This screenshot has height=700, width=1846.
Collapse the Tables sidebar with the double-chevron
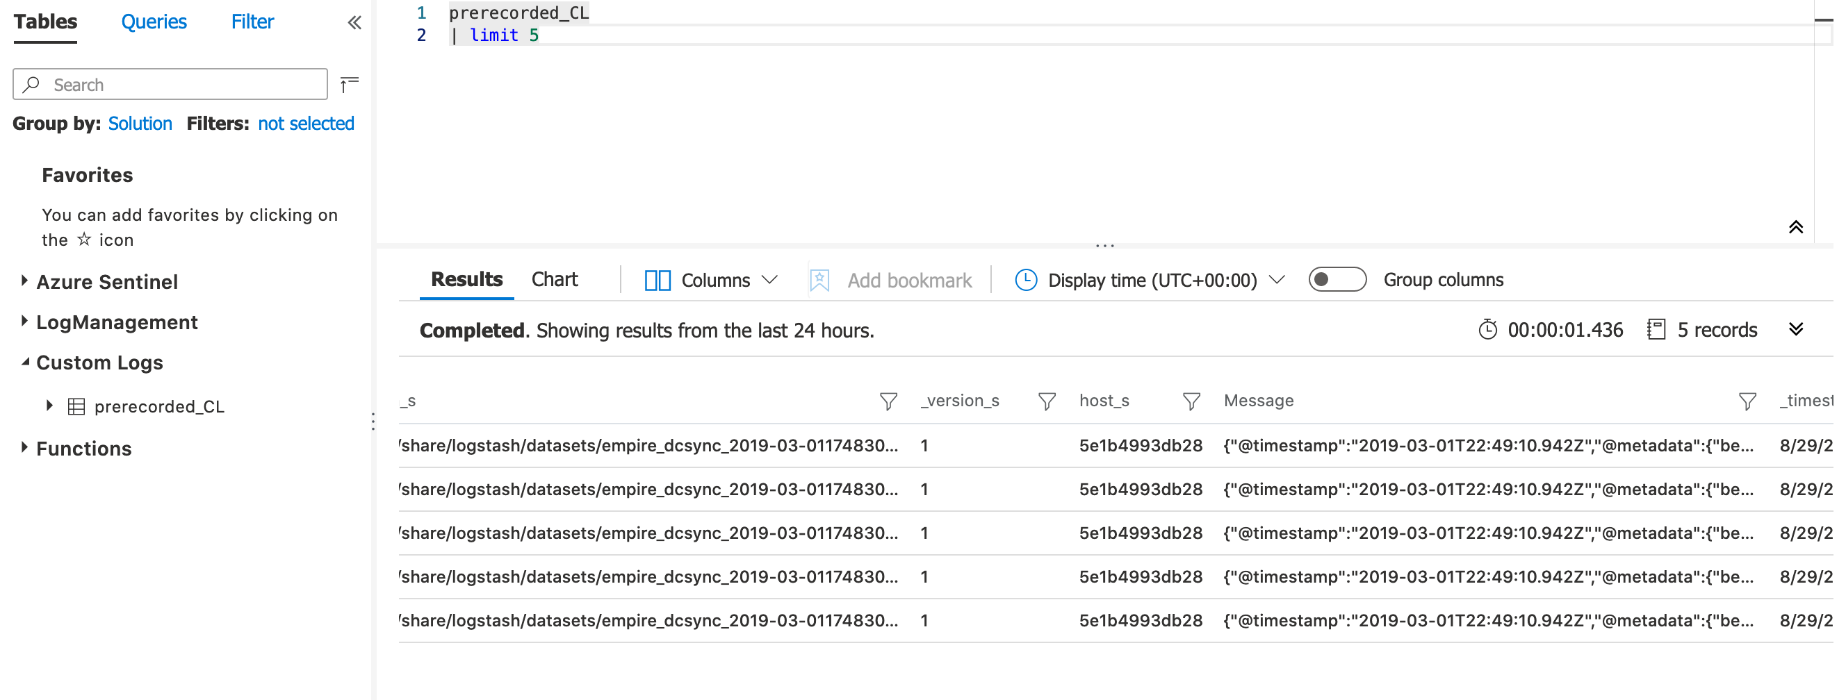click(354, 22)
